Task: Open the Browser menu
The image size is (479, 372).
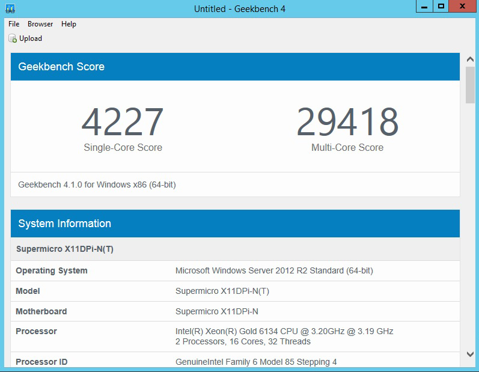Action: tap(40, 24)
